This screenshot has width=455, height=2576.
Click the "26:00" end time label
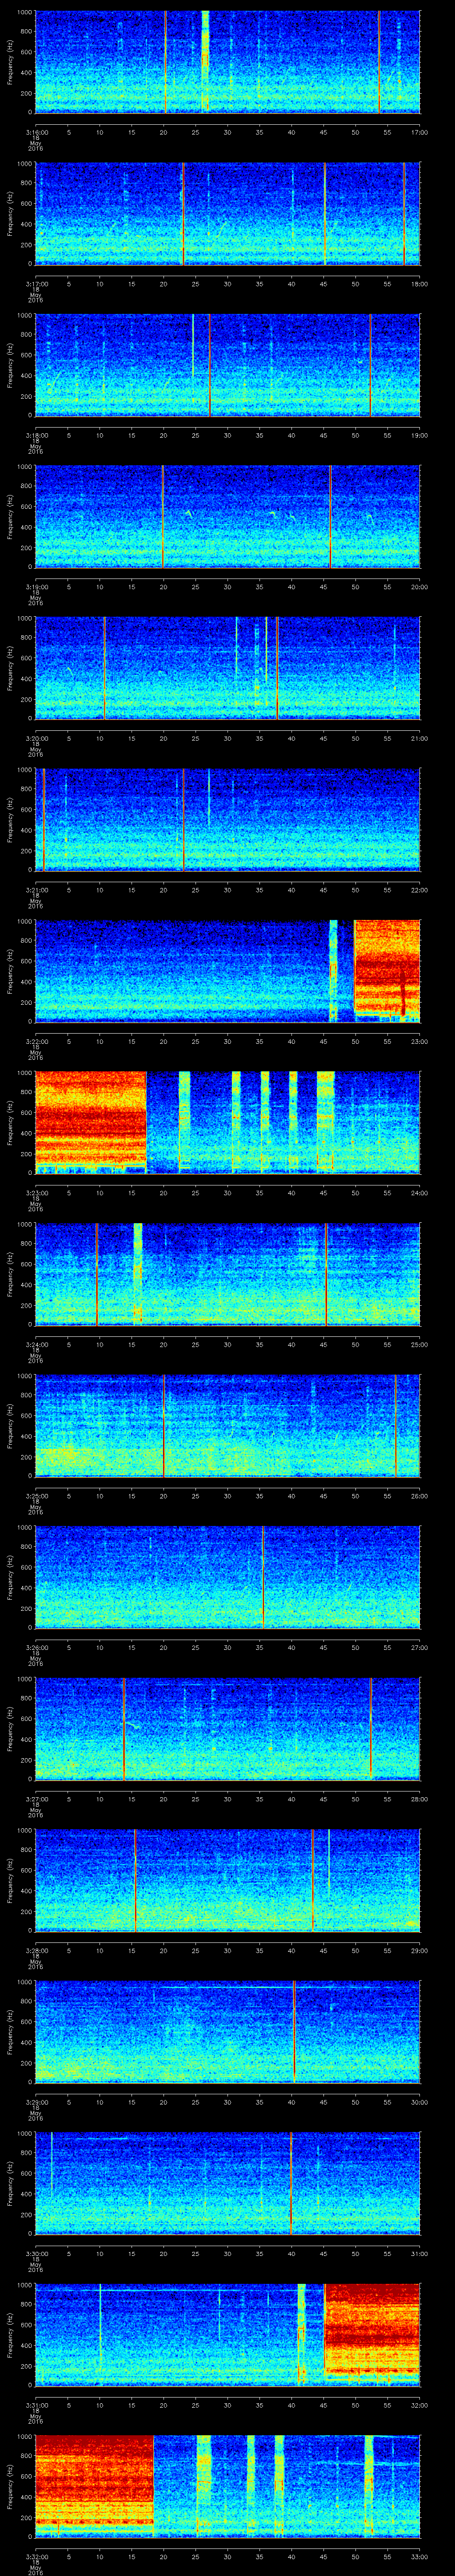pyautogui.click(x=419, y=1495)
